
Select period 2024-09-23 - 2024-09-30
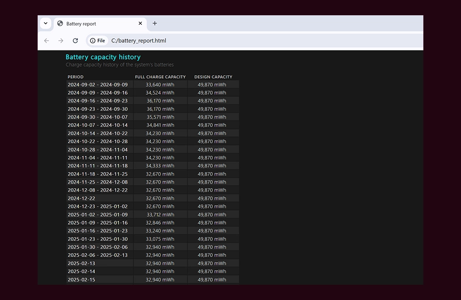click(x=98, y=109)
